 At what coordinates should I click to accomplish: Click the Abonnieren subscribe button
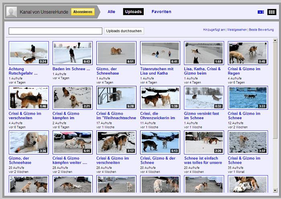point(83,12)
